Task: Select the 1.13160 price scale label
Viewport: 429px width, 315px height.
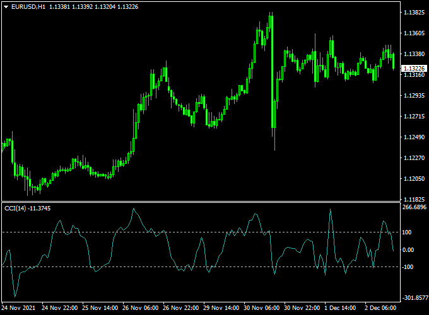Action: click(x=414, y=75)
